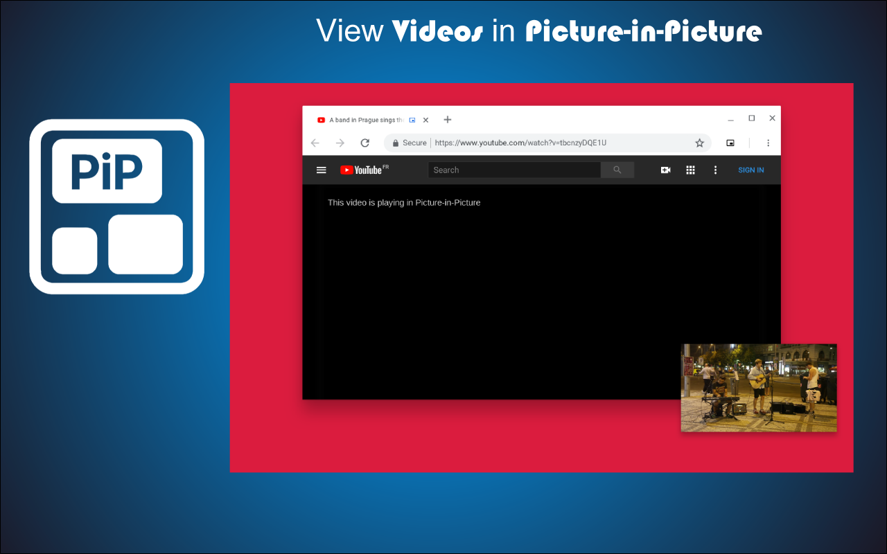
Task: Click the search magnifier icon
Action: click(x=617, y=170)
